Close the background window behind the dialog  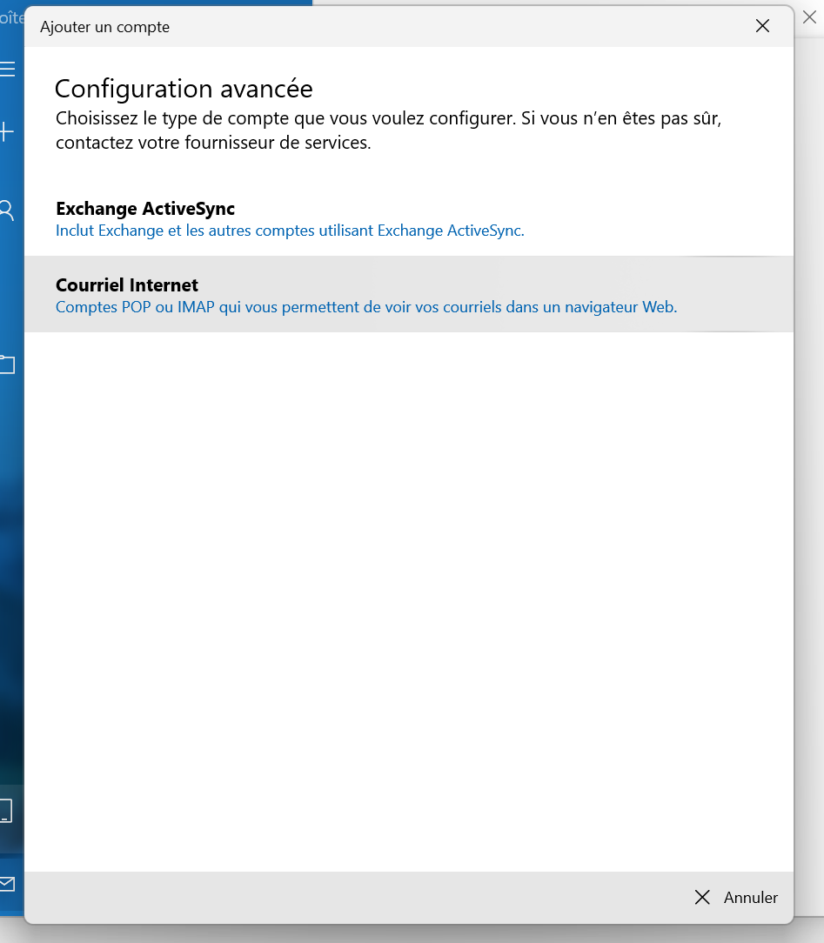point(809,17)
